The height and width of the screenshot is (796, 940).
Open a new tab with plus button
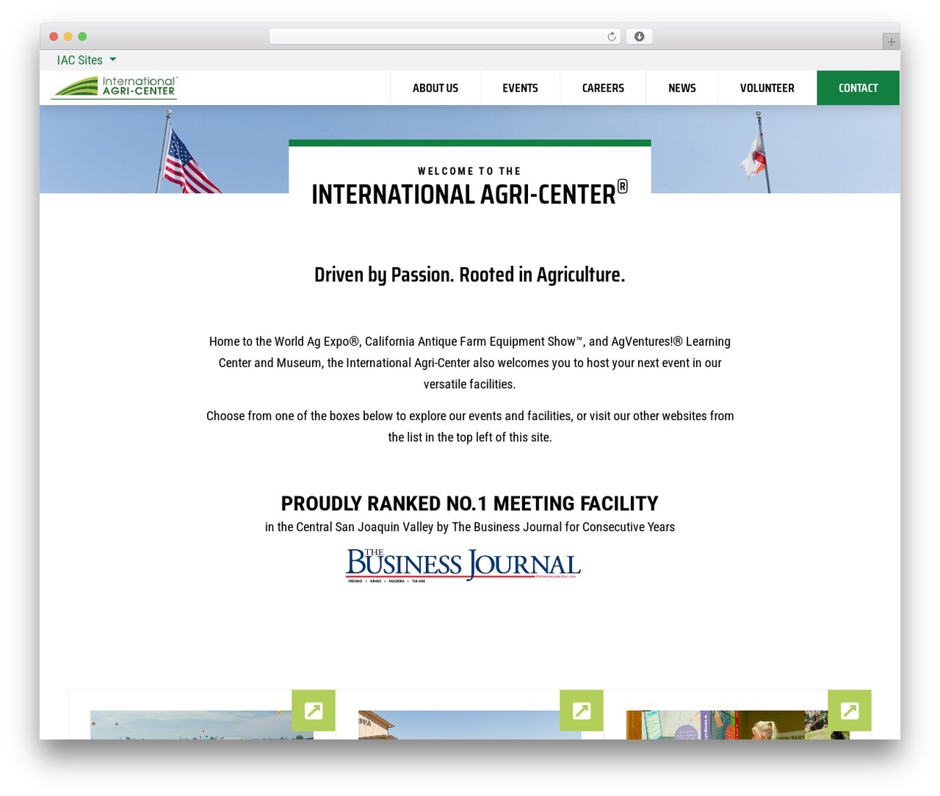pyautogui.click(x=891, y=42)
